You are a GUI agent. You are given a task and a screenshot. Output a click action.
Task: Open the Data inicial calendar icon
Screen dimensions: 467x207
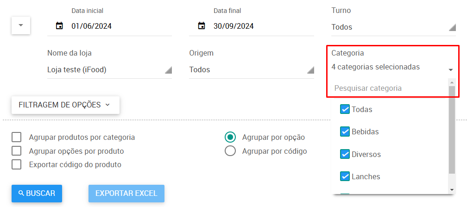[x=60, y=26]
